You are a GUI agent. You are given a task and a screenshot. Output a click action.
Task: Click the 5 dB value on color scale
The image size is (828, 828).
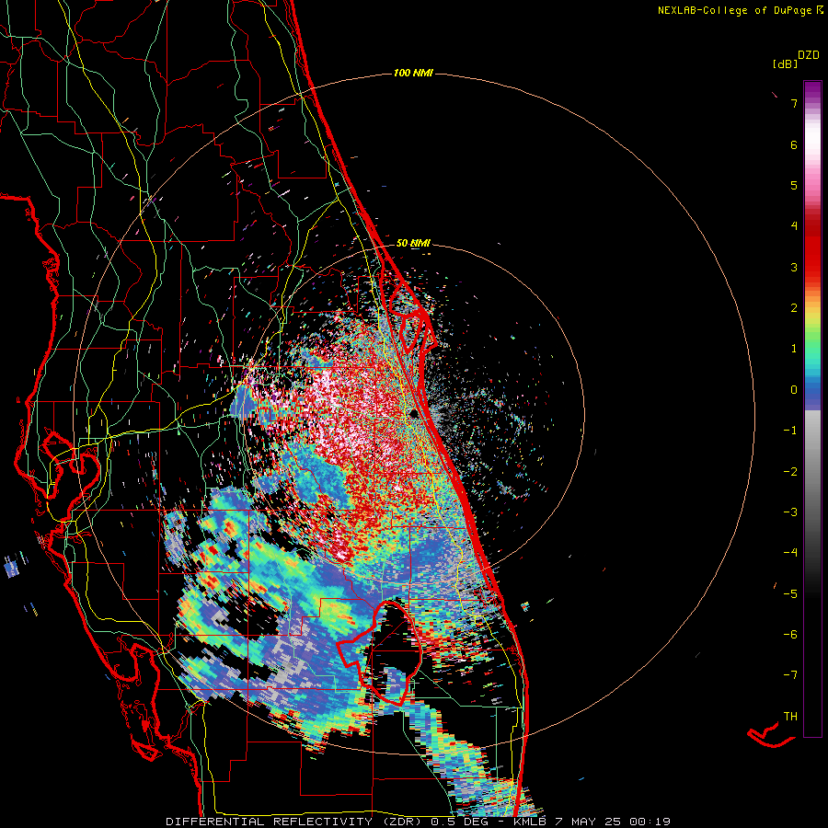pyautogui.click(x=794, y=185)
